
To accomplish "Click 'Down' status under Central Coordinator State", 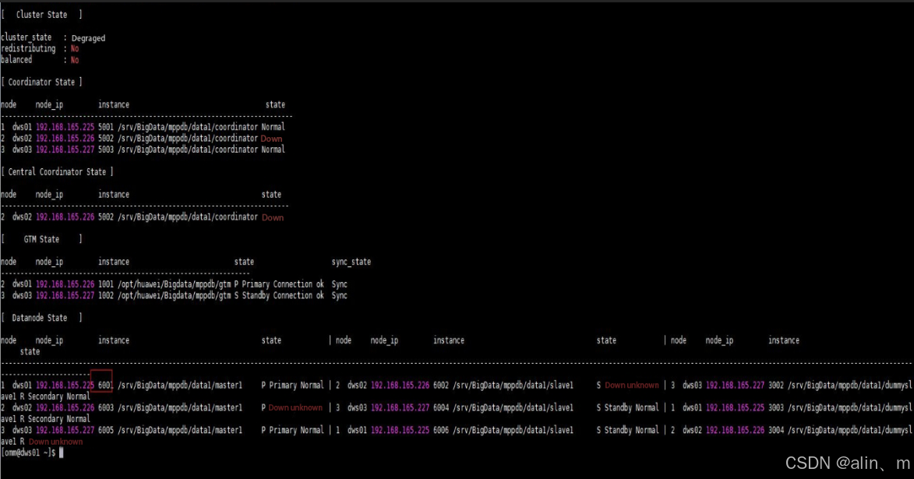I will [x=273, y=217].
